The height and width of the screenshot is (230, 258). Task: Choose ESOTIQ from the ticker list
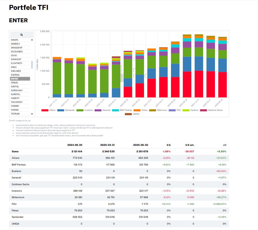(x=20, y=87)
